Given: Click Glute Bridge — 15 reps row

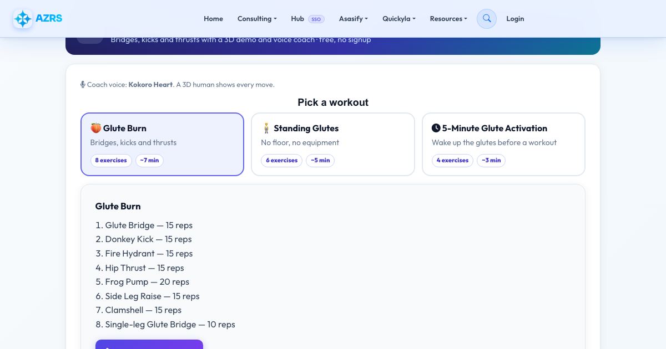Looking at the screenshot, I should tap(149, 225).
